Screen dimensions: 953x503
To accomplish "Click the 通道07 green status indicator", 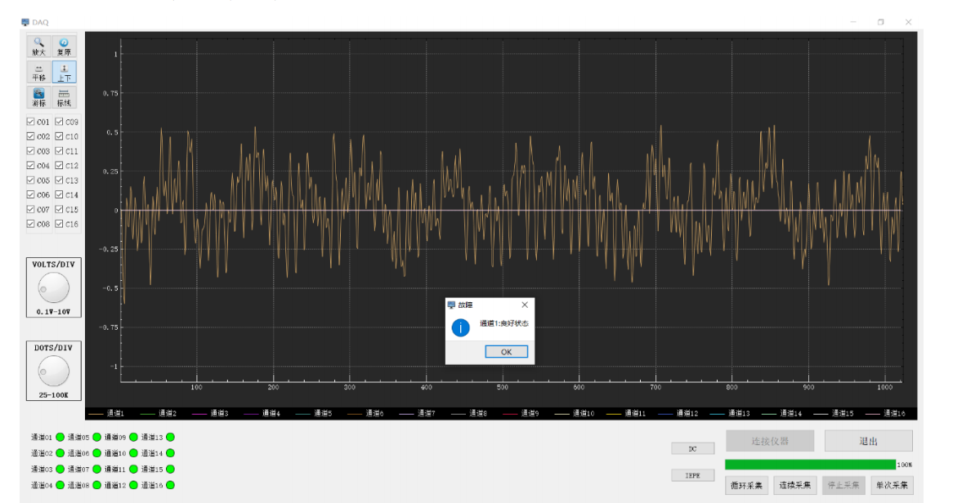I will click(x=96, y=469).
